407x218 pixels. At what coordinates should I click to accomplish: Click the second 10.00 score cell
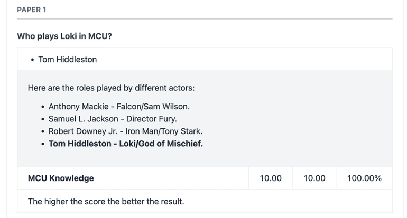(314, 178)
